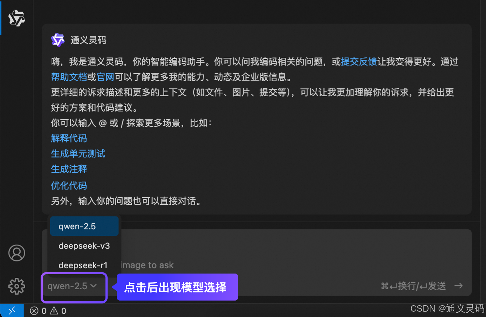Click the 优化代码 suggestion
Screen dimensions: 486x317
[69, 186]
